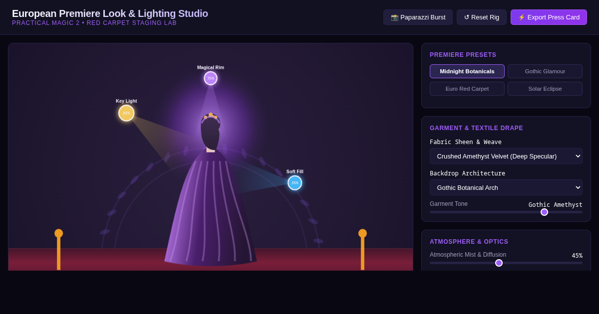
Task: Click the Premiere Presets heading
Action: pyautogui.click(x=463, y=55)
